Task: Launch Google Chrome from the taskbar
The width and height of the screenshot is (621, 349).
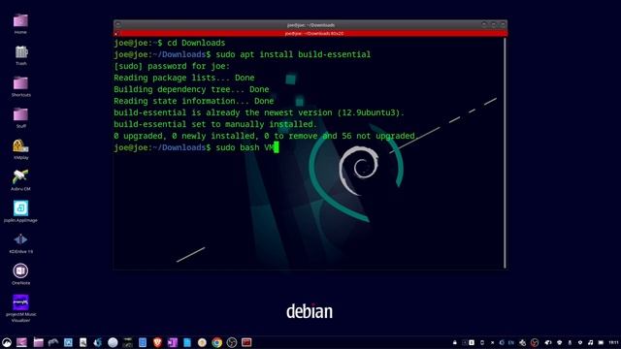Action: (216, 342)
